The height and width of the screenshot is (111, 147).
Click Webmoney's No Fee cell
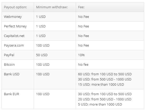coord(83,17)
